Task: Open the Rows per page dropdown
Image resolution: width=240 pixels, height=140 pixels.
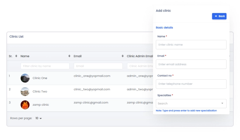Action: [x=39, y=118]
